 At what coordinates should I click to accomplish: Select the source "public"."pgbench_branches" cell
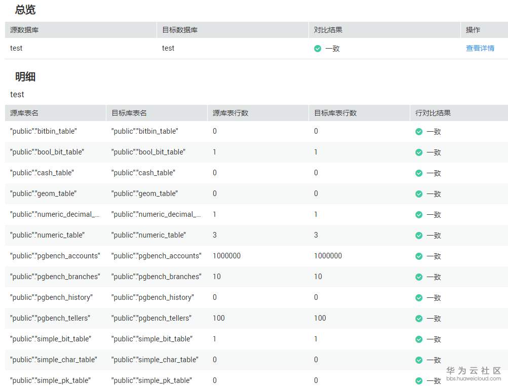tap(55, 277)
